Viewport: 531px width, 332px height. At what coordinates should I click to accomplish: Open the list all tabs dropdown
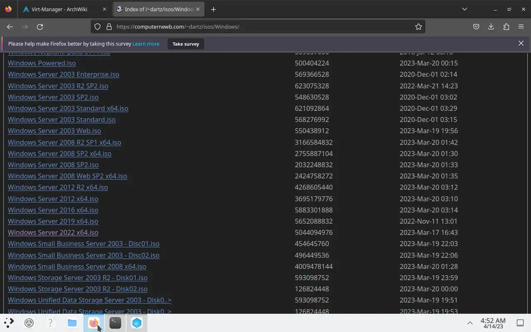pyautogui.click(x=465, y=9)
